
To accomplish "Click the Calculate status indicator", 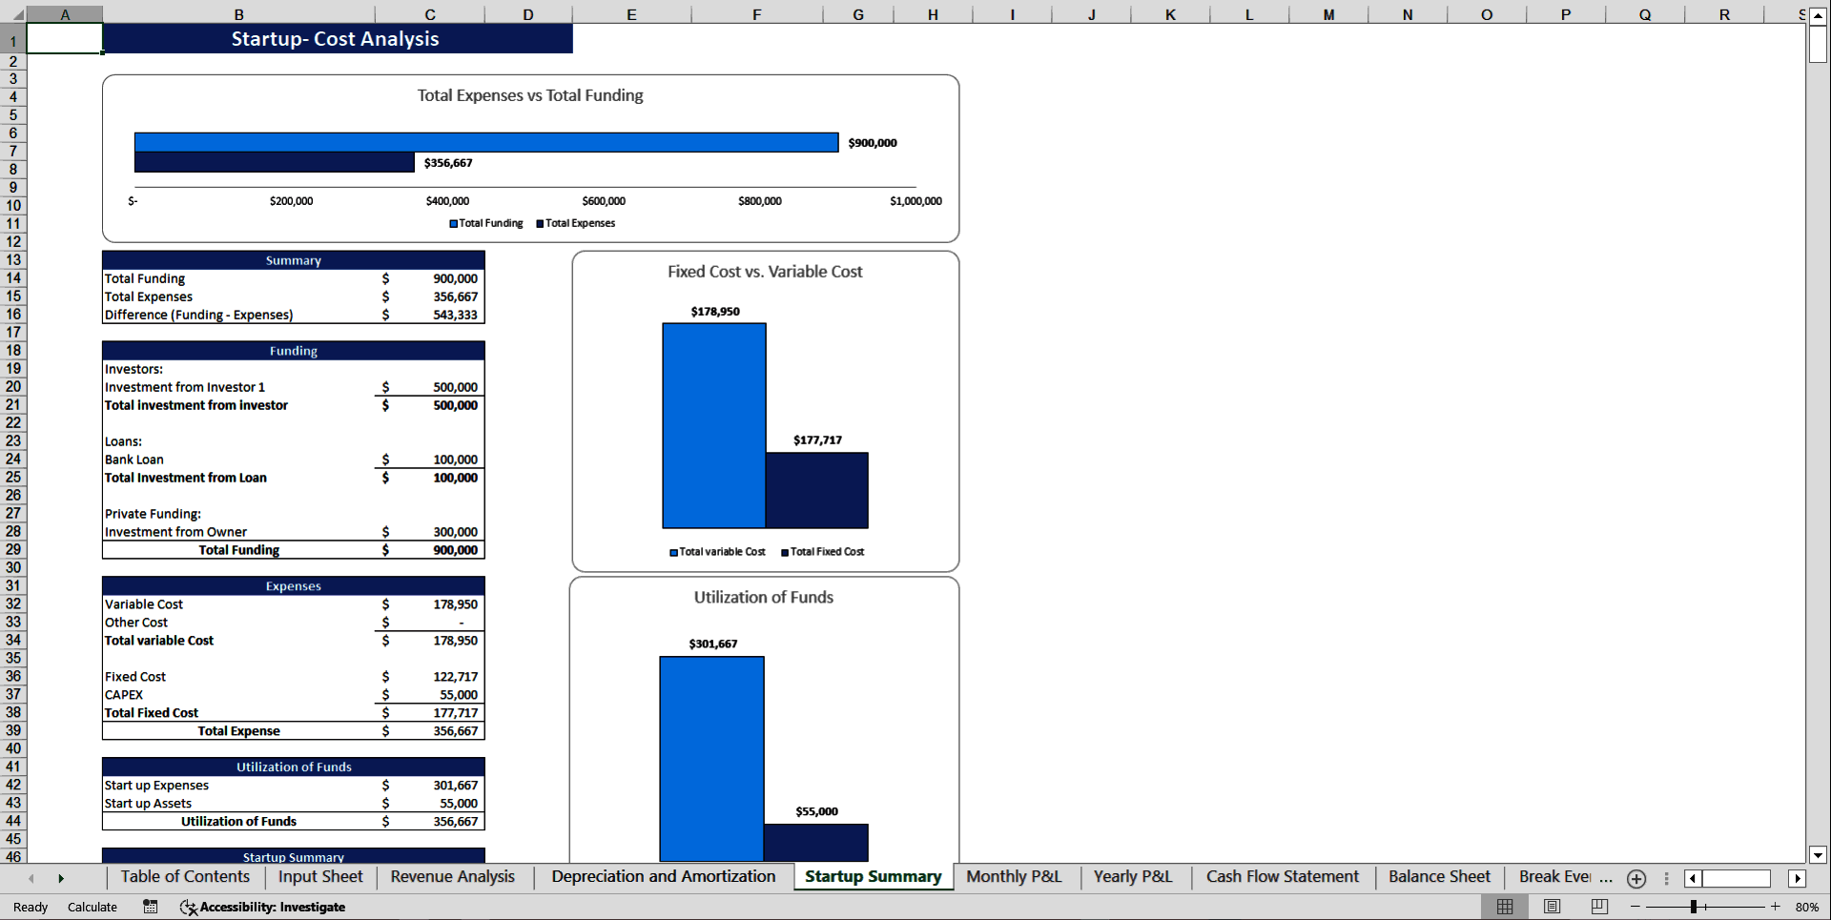I will point(92,907).
